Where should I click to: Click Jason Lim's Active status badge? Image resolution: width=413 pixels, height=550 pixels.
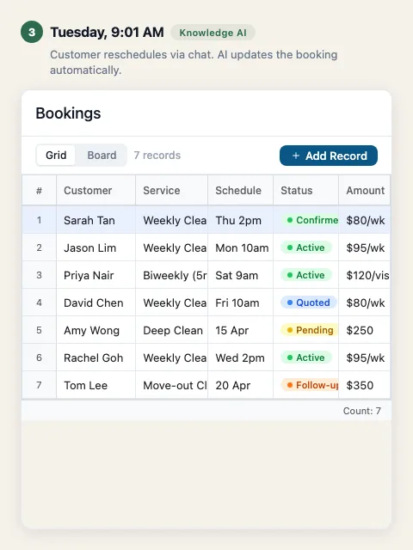click(x=306, y=247)
